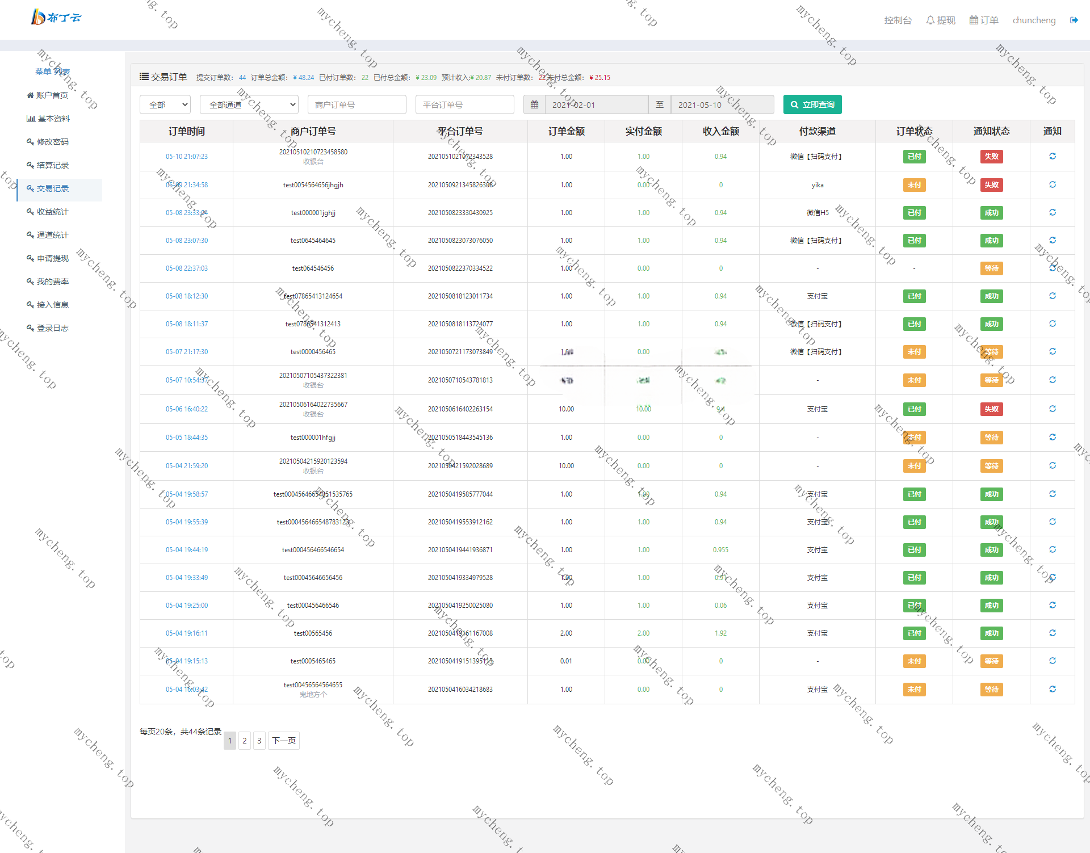This screenshot has width=1090, height=853.
Task: Resend notification for order test07865413124​13
Action: [1052, 323]
